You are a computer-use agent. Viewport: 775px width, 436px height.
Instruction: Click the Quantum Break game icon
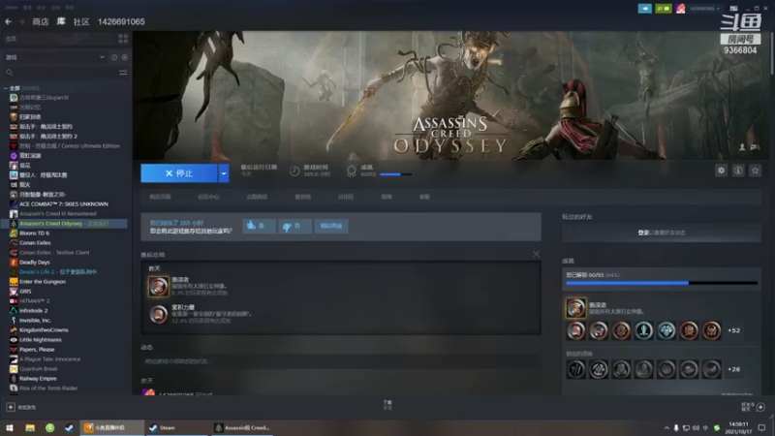(x=14, y=369)
